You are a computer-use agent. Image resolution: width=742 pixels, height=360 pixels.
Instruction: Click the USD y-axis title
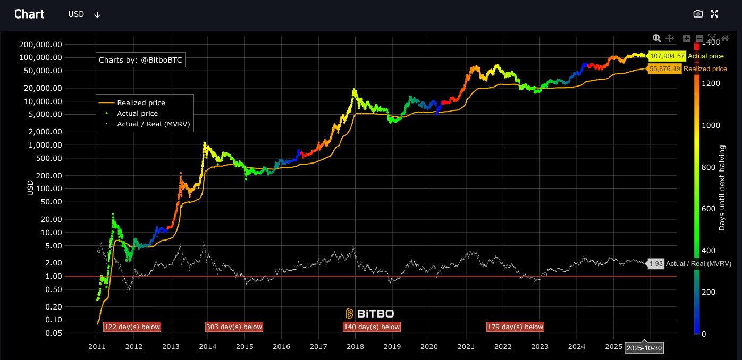(30, 187)
